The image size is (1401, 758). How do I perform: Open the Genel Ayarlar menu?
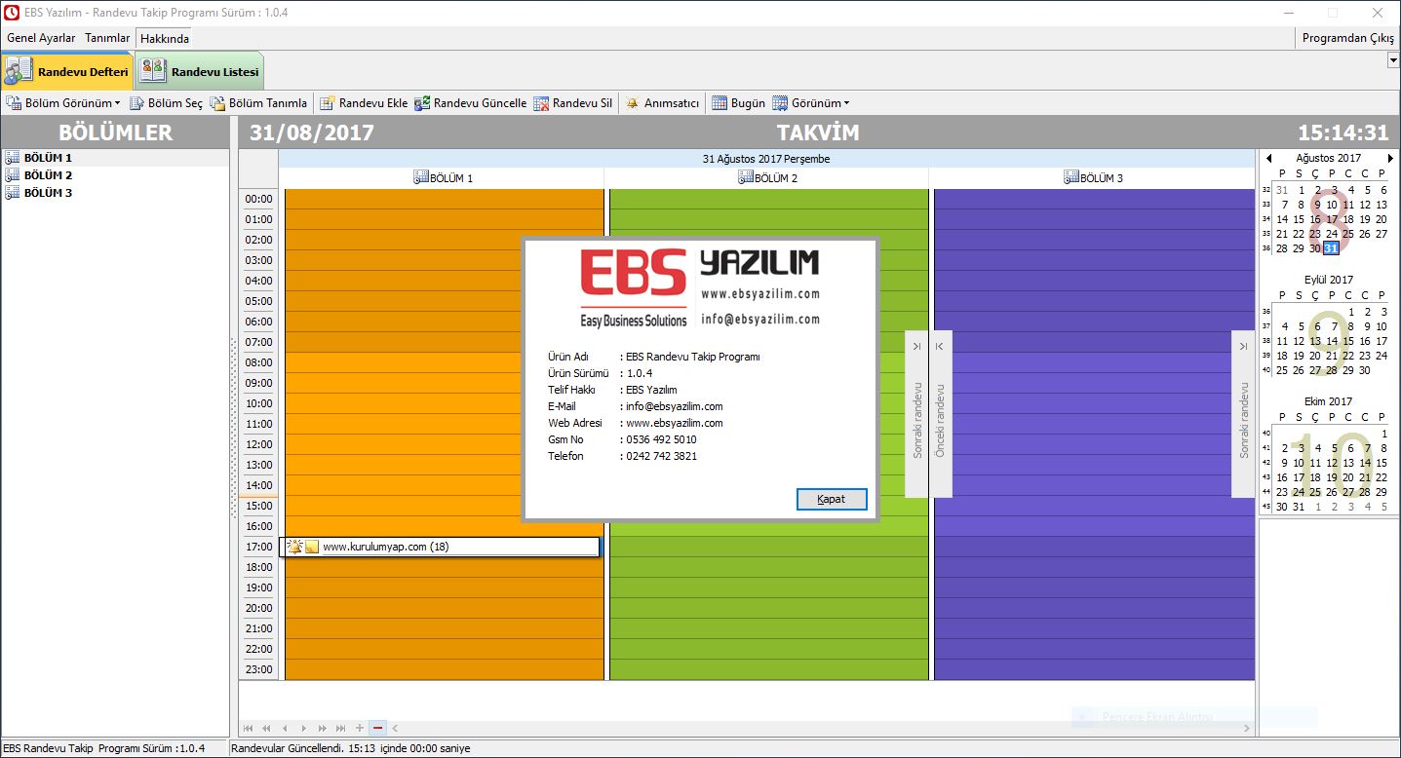[x=41, y=38]
